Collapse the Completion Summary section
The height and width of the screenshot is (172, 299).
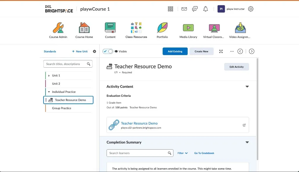coord(247,142)
